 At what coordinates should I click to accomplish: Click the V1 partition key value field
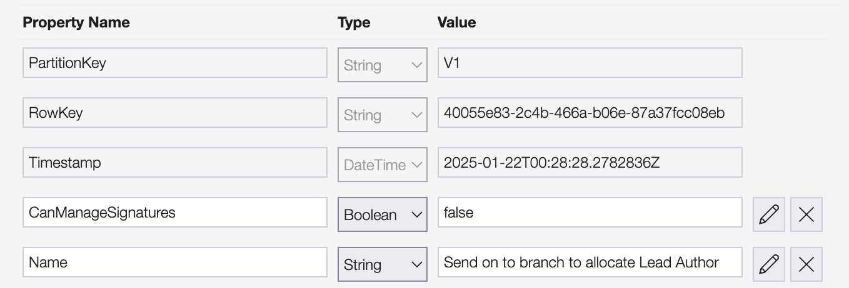pyautogui.click(x=590, y=63)
